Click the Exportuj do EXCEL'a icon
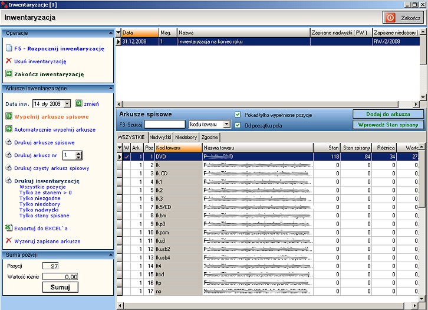428x310 pixels. point(9,227)
